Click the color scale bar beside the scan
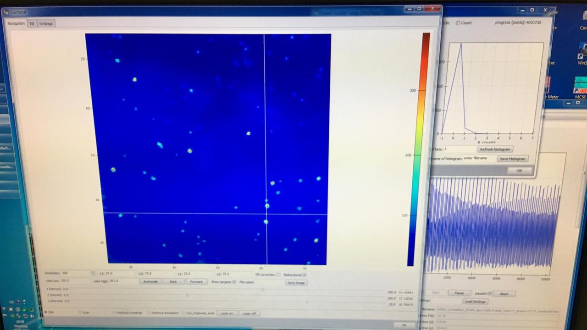 point(418,149)
